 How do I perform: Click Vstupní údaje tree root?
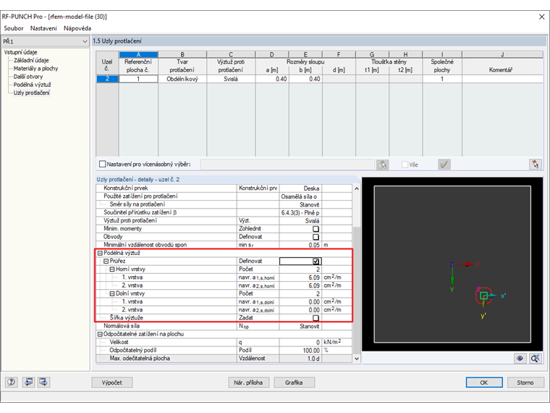pyautogui.click(x=20, y=52)
